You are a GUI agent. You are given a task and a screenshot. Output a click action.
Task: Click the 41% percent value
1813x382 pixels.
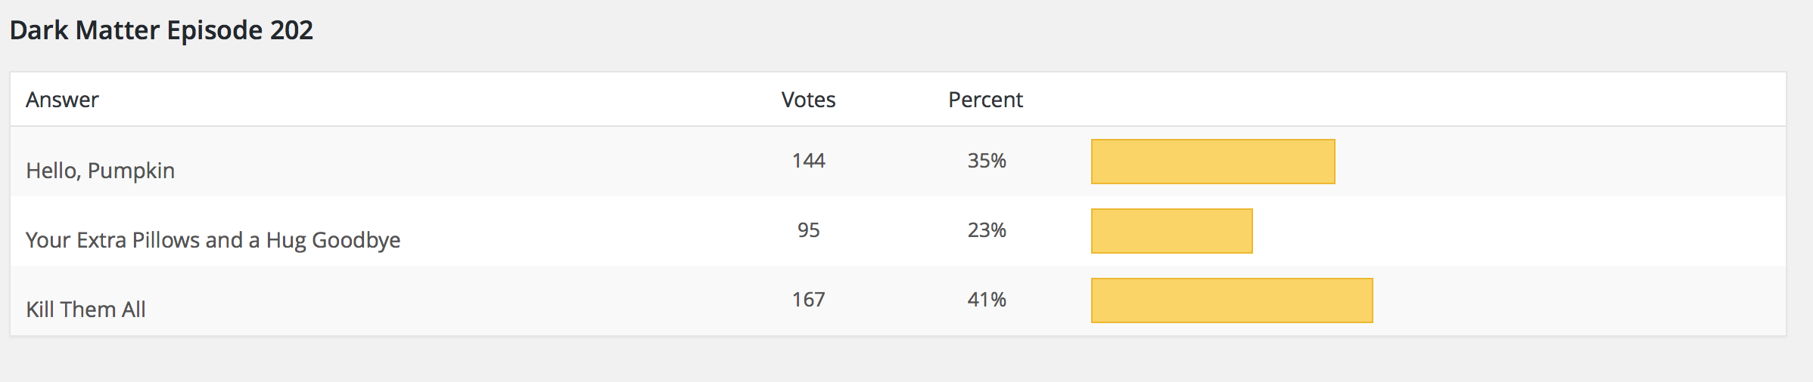[x=987, y=300]
